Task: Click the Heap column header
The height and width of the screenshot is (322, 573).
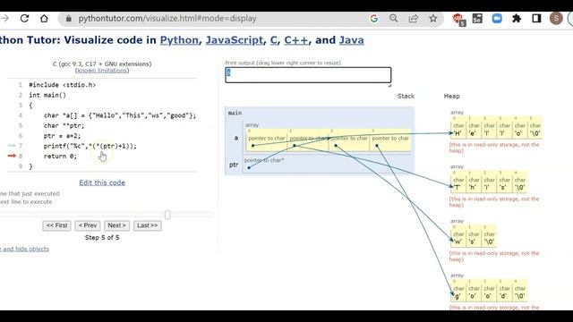Action: 451,96
